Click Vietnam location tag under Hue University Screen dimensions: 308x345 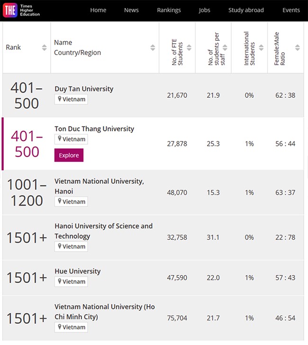[71, 281]
